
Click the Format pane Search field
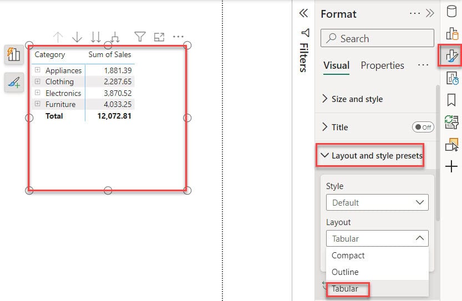(x=377, y=38)
